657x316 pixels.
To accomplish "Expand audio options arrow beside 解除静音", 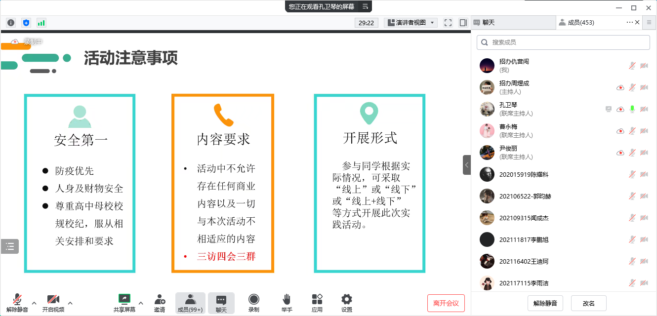I will pos(34,303).
